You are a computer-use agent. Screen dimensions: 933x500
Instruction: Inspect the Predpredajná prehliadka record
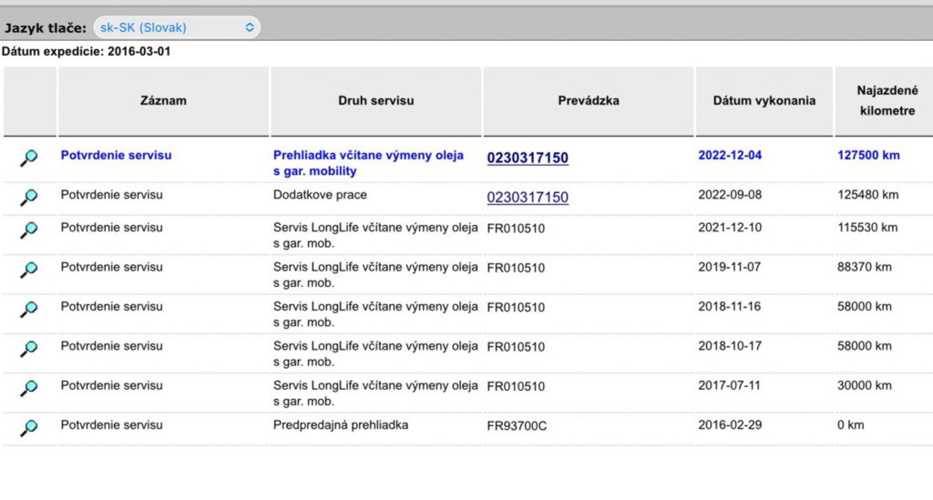tap(28, 427)
